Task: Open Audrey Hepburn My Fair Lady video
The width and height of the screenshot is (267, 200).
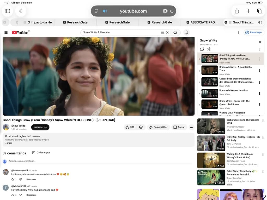Action: tap(211, 143)
